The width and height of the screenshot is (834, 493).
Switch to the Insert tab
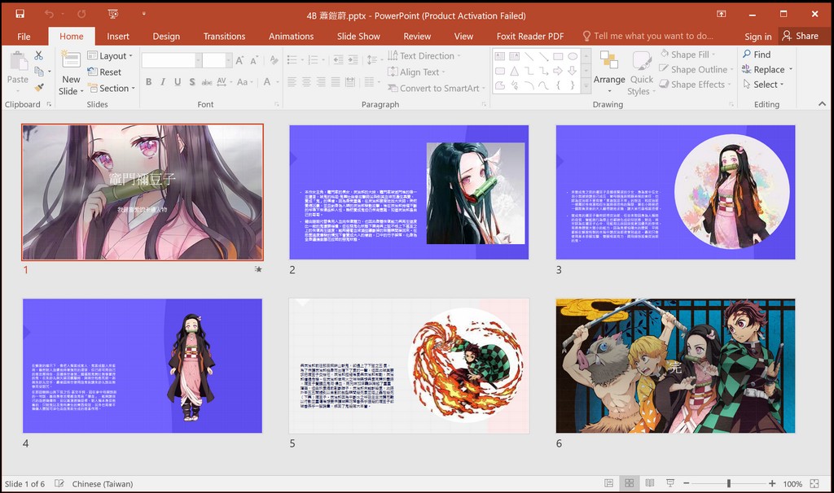[x=118, y=36]
